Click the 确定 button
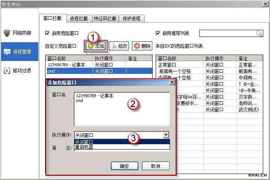Viewport: 270px width, 180px height. click(x=124, y=166)
